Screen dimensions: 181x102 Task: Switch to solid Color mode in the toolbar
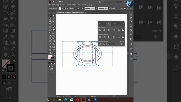[x=49, y=63]
